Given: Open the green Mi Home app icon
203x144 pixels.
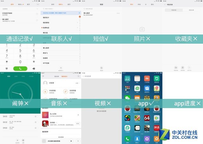Looking at the screenshot, I should click(157, 78).
